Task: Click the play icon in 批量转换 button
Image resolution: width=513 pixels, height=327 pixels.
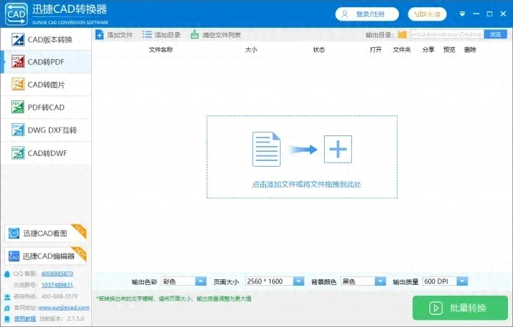Action: pyautogui.click(x=436, y=308)
